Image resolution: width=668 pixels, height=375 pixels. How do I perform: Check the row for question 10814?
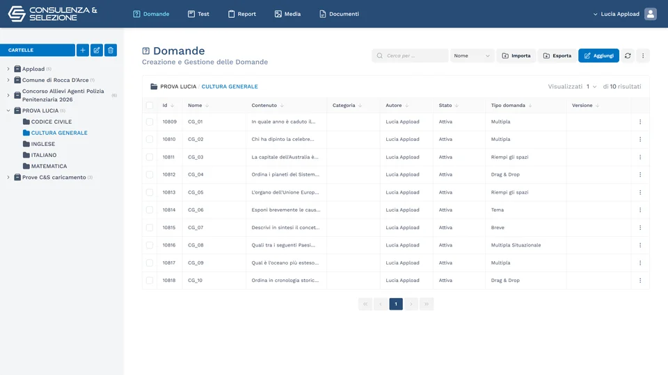[x=150, y=210]
